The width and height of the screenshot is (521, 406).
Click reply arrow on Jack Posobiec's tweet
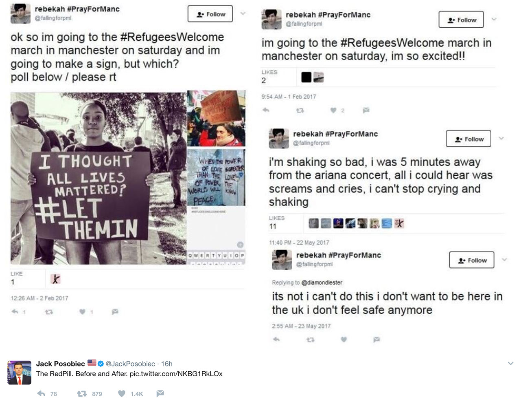(41, 393)
